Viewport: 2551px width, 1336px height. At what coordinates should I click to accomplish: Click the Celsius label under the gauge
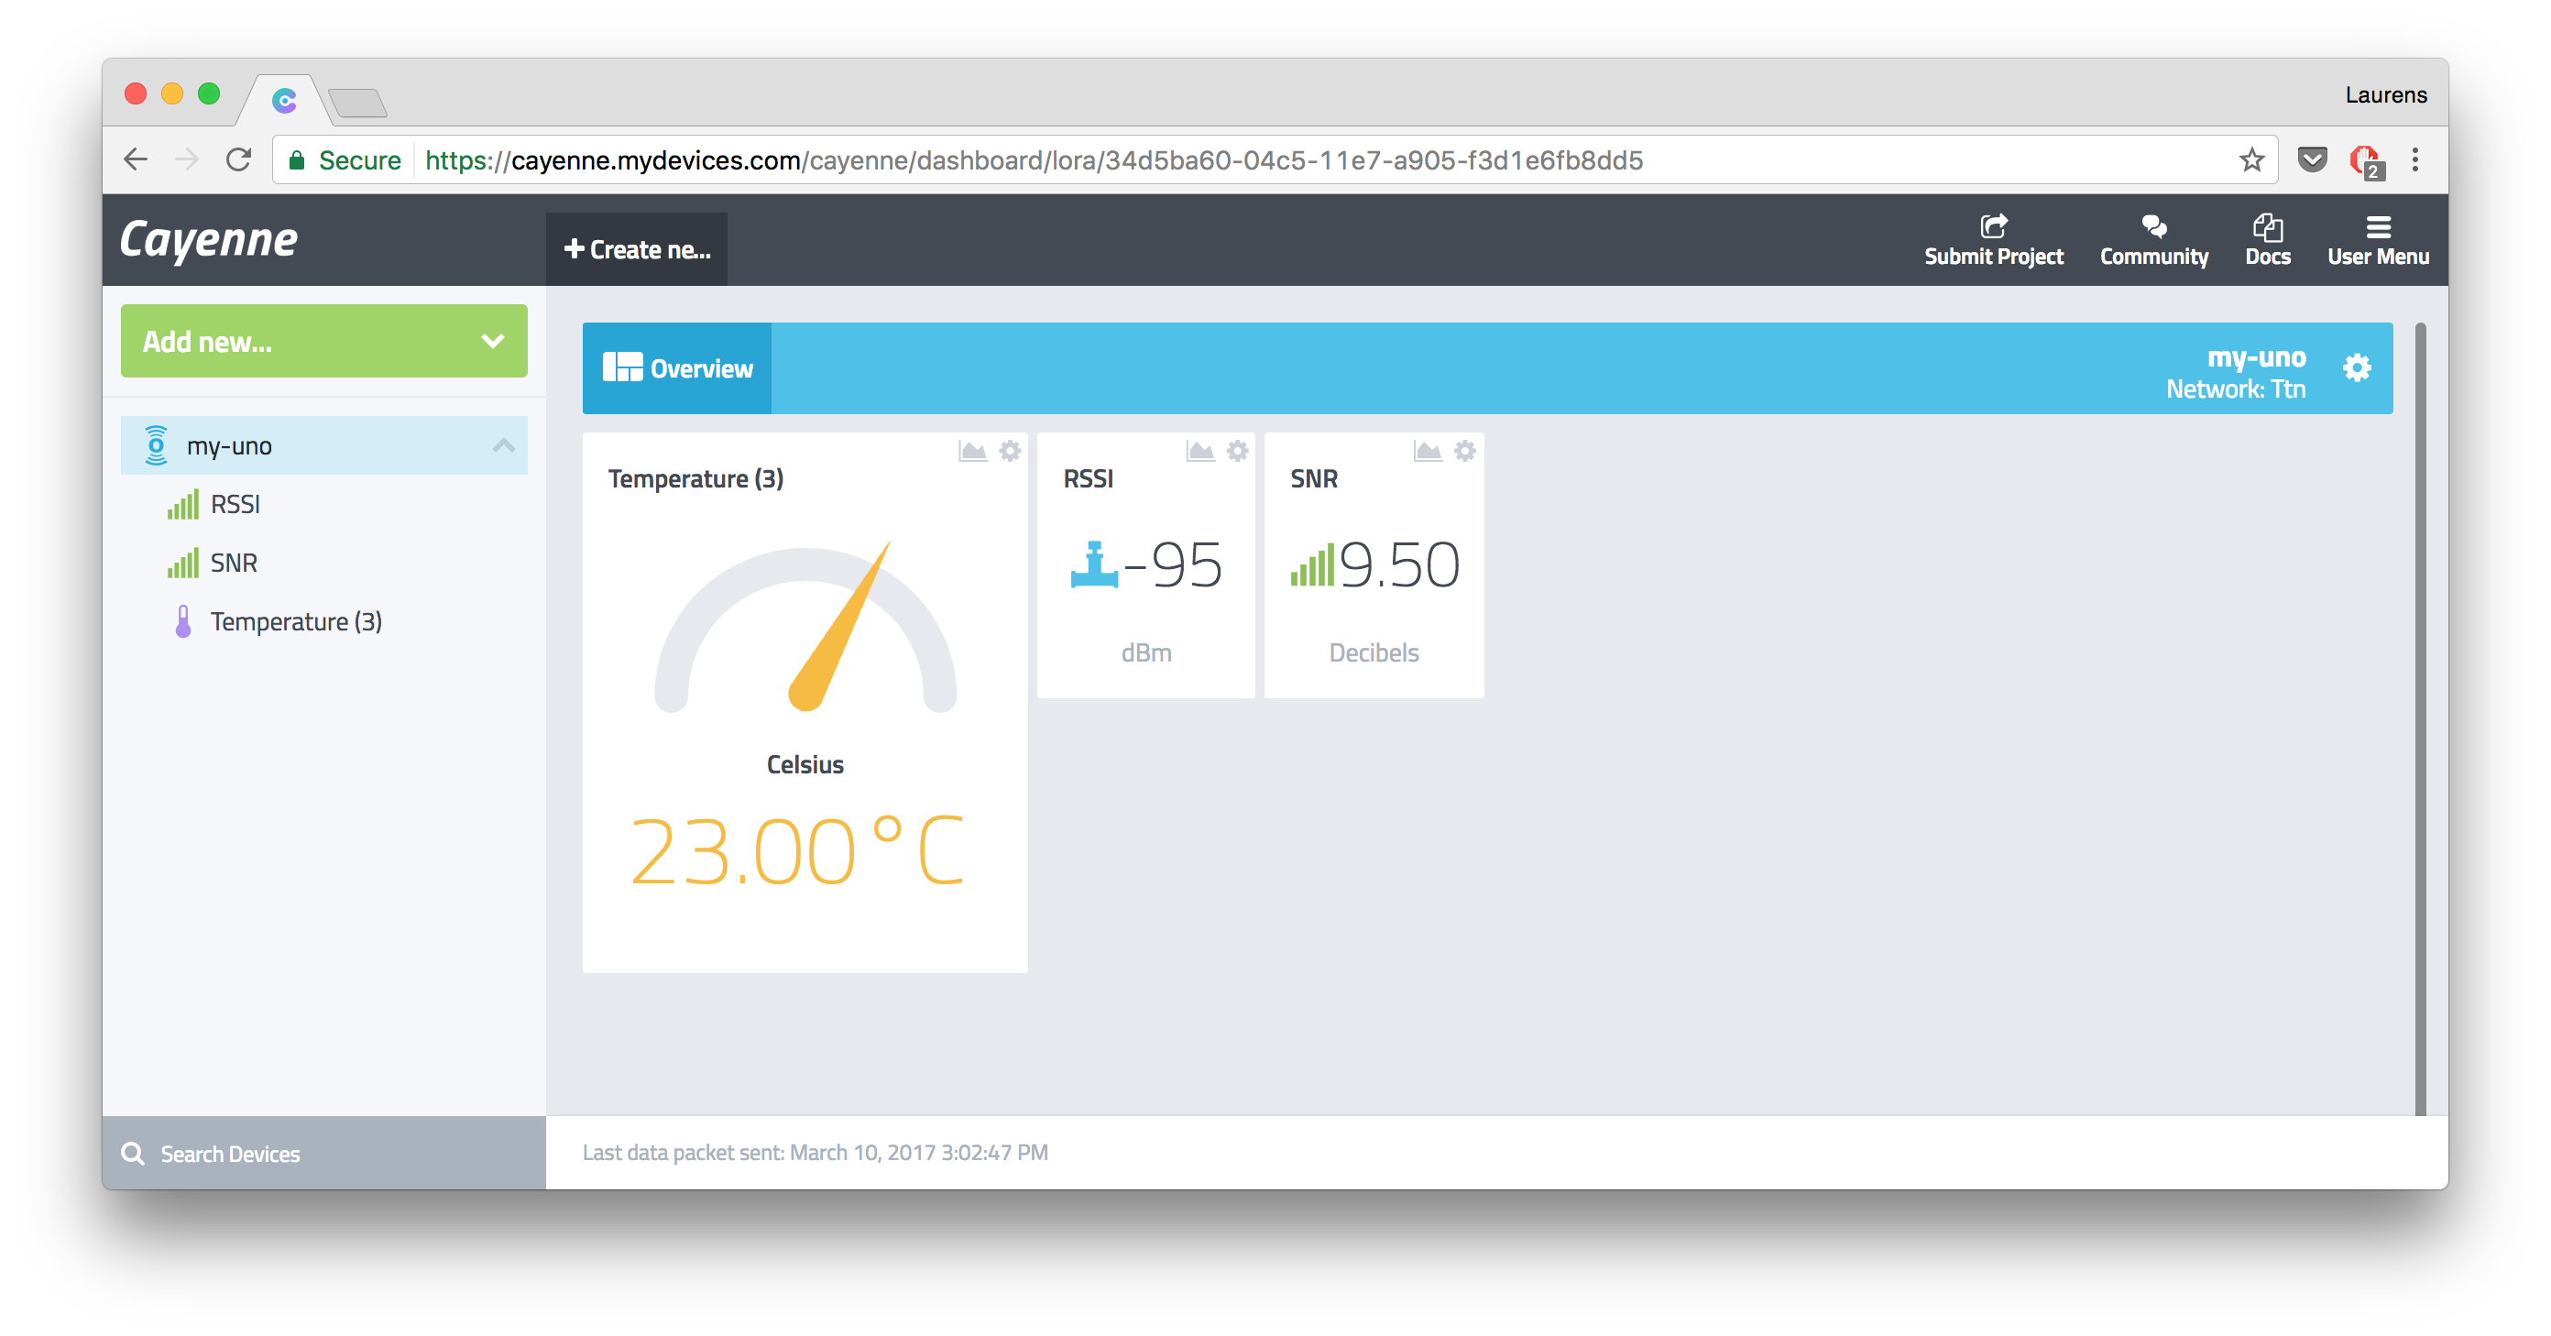805,764
